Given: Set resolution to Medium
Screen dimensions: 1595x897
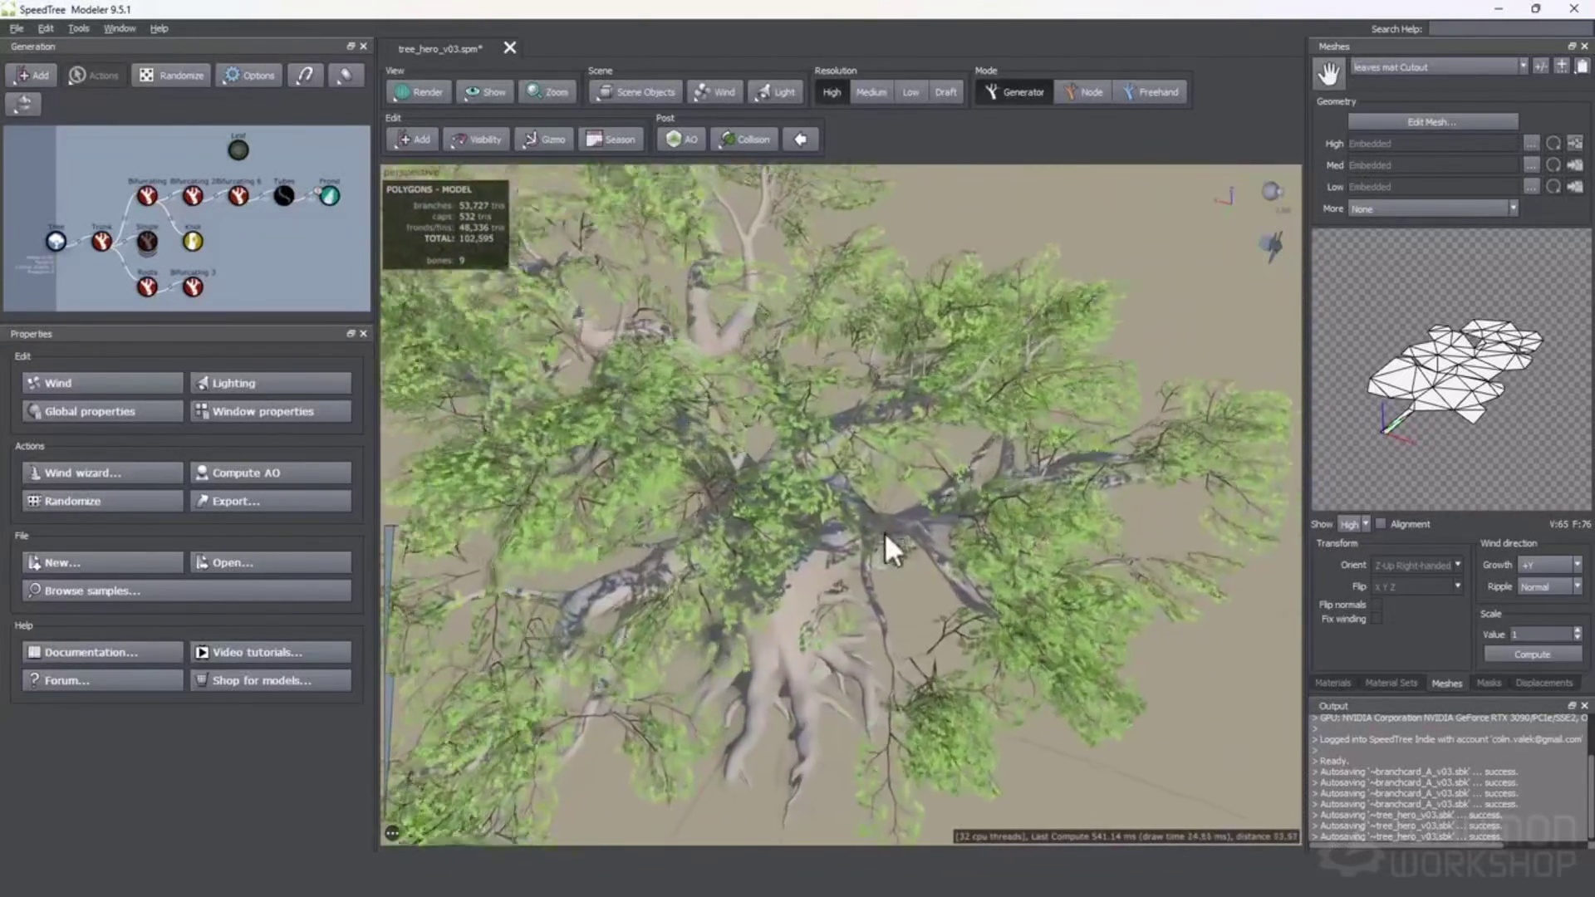Looking at the screenshot, I should pos(871,92).
